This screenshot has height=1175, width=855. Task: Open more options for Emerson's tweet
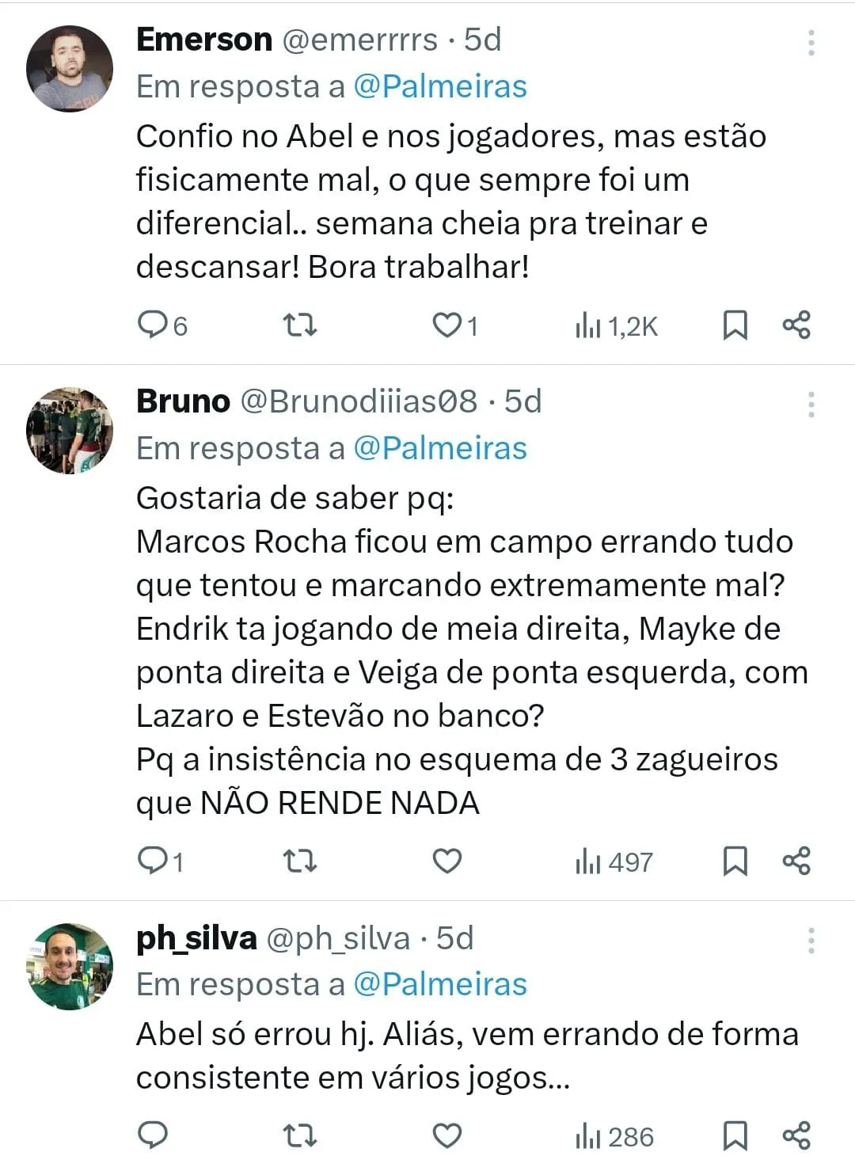pyautogui.click(x=811, y=43)
